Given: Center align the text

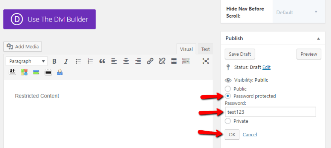Looking at the screenshot, I should 126,61.
